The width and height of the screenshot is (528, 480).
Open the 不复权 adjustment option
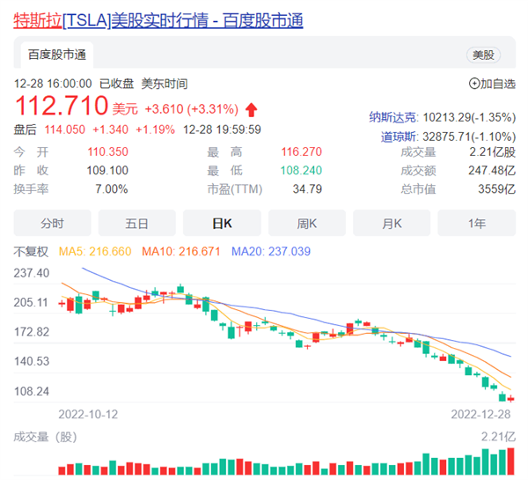[31, 252]
